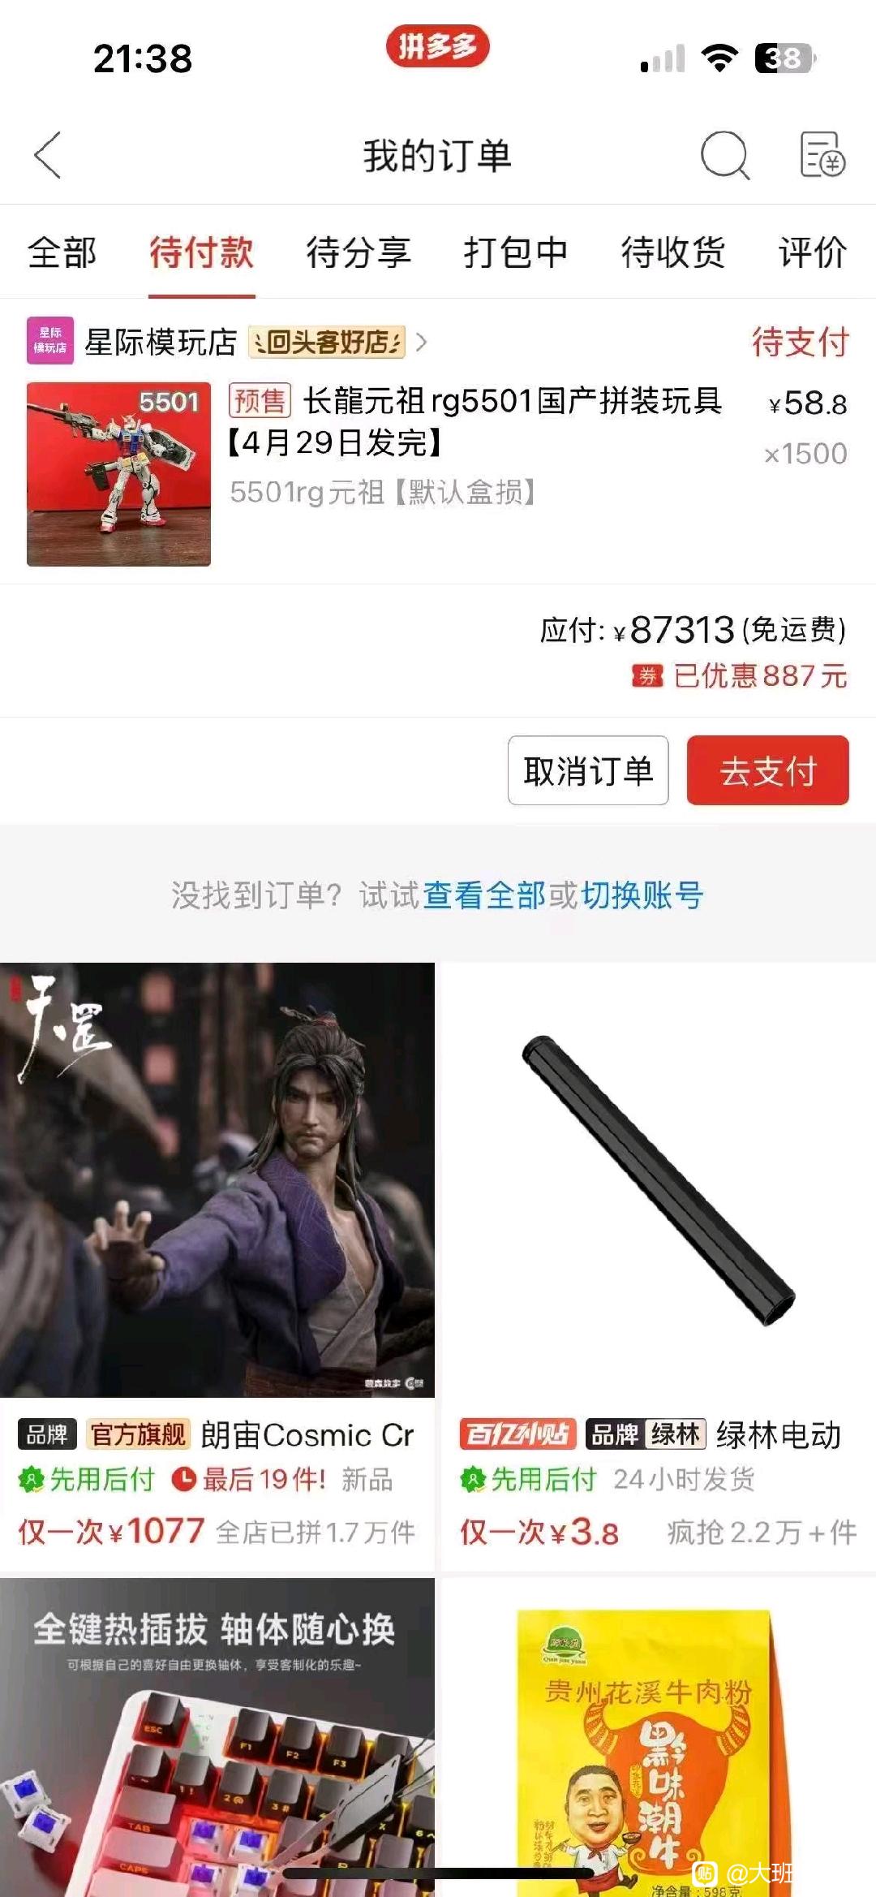The height and width of the screenshot is (1897, 876).
Task: Tap the 百亿补贴 badge on 绿林 item
Action: pos(517,1434)
